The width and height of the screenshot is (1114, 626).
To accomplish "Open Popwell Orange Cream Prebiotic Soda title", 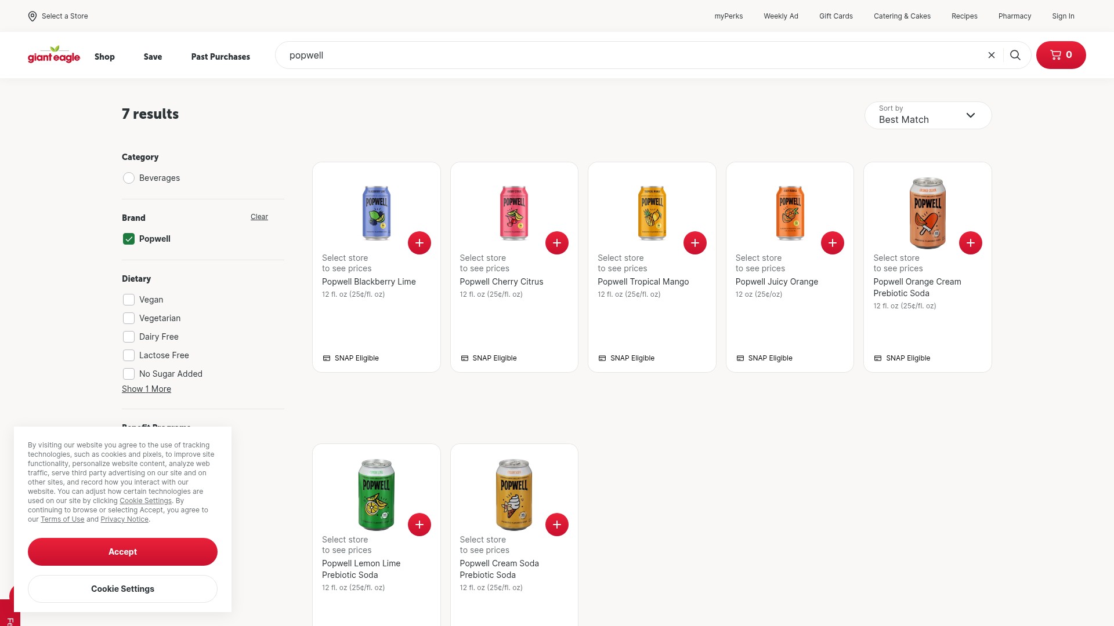I will pos(917,287).
